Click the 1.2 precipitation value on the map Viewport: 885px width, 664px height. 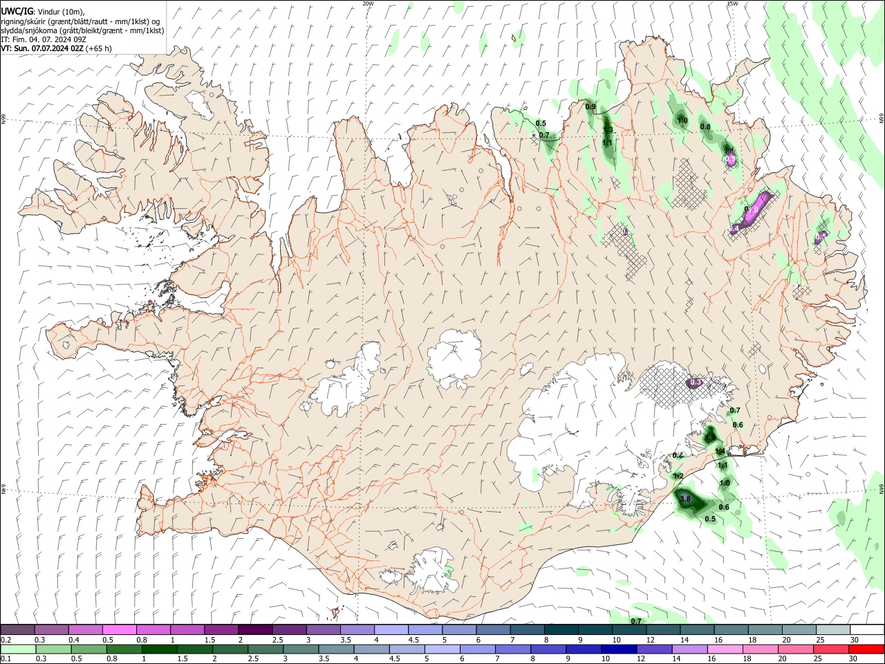678,476
